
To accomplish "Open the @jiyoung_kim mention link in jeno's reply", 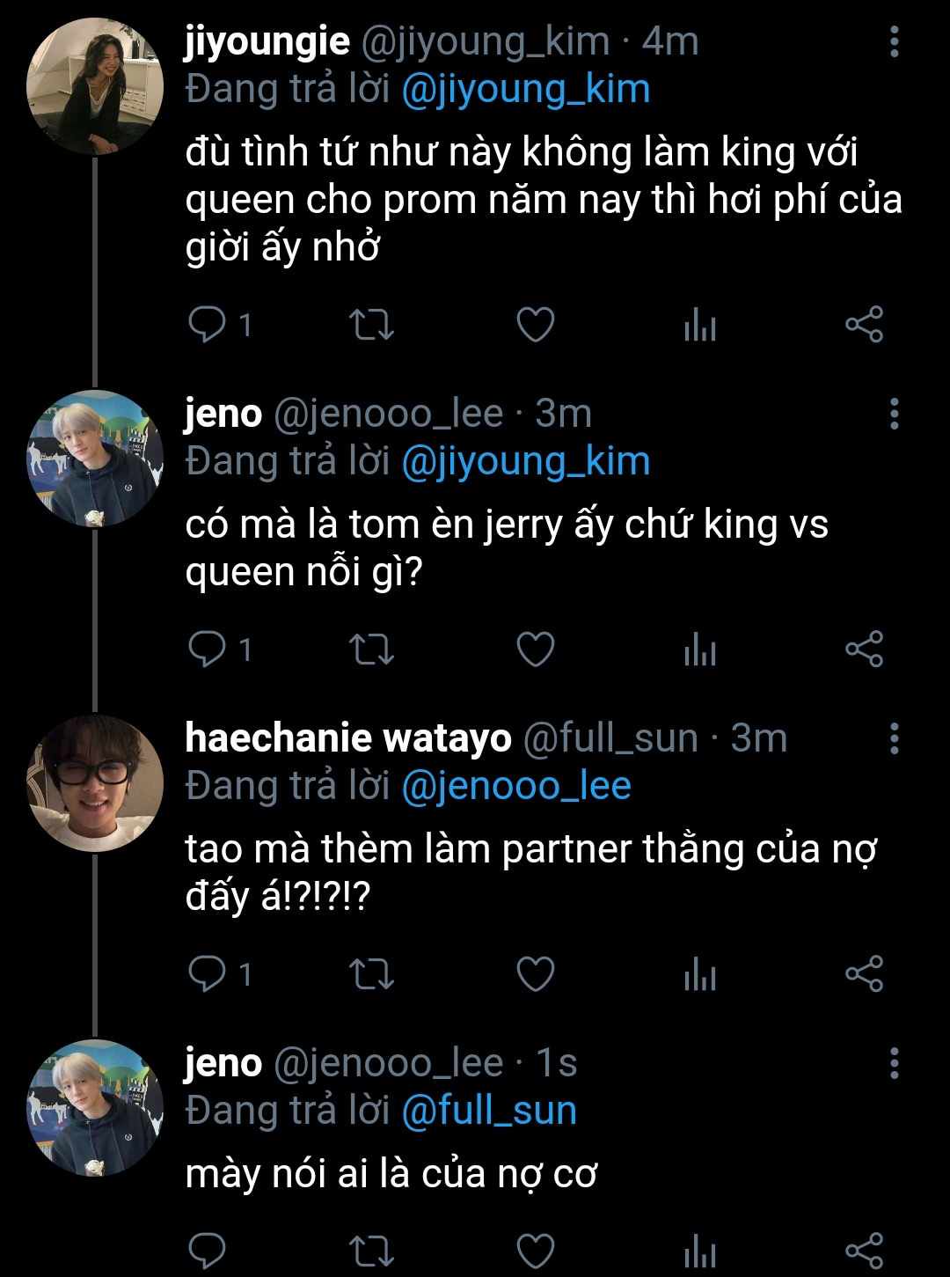I will pos(525,461).
